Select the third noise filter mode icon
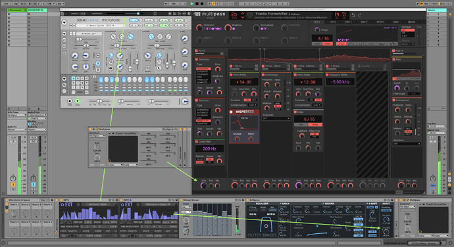This screenshot has width=454, height=247. [x=168, y=37]
